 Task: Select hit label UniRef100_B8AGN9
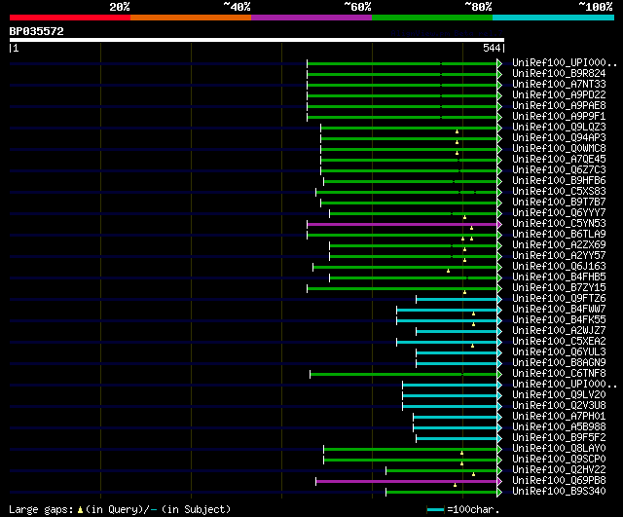coord(559,363)
